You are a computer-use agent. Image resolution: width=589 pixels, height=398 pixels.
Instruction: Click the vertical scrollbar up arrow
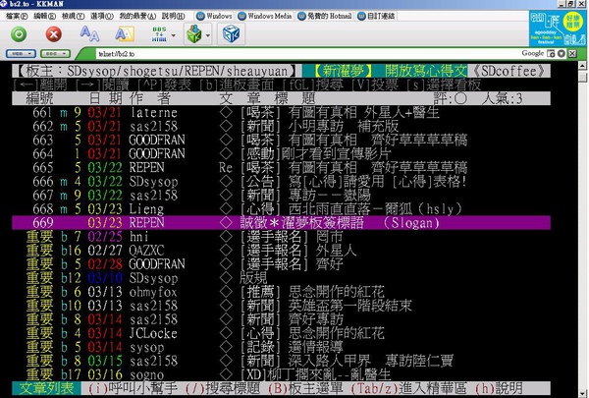pyautogui.click(x=582, y=65)
